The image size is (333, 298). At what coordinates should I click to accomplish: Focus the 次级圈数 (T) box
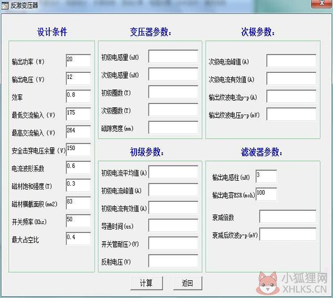(173, 110)
